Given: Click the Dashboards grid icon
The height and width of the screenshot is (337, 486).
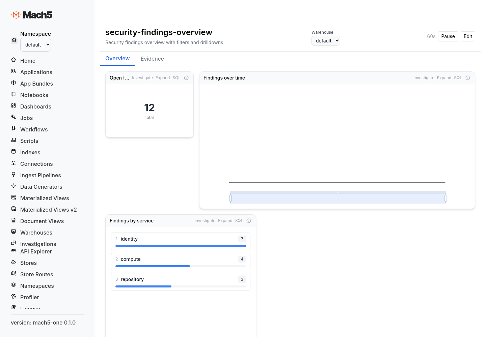Looking at the screenshot, I should click(x=13, y=106).
